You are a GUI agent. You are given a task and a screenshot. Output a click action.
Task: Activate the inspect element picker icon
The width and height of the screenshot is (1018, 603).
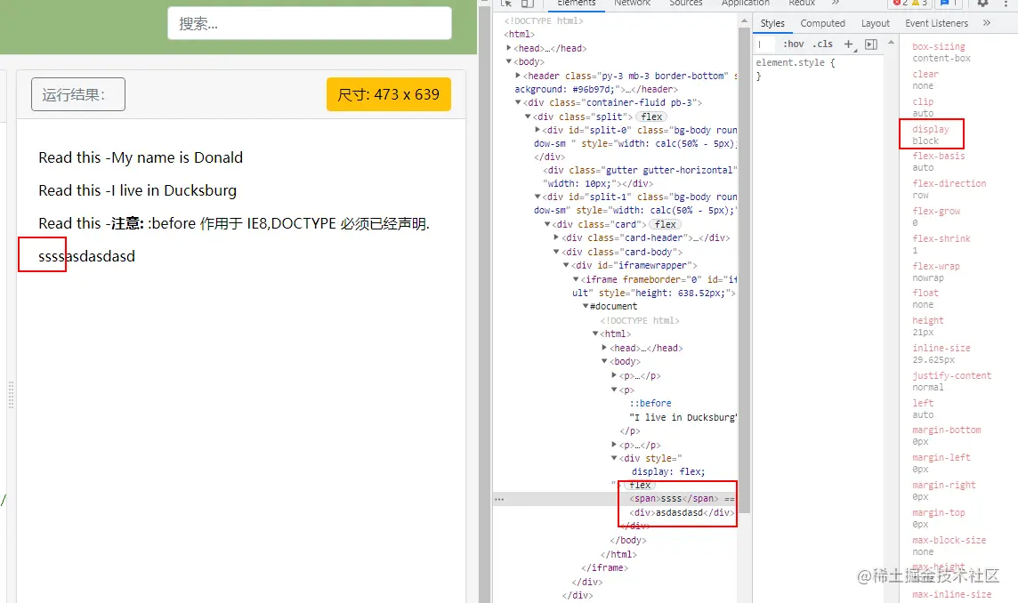tap(506, 3)
